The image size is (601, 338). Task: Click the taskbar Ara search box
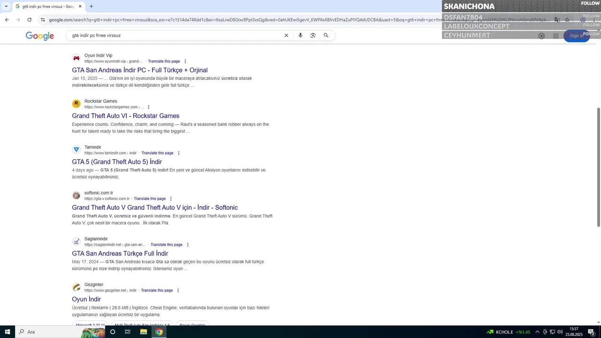coord(60,332)
